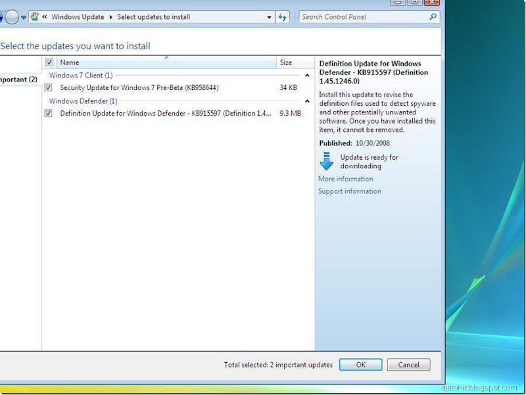Click the Windows 7 Client (1) group label
This screenshot has width=526, height=395.
(81, 75)
